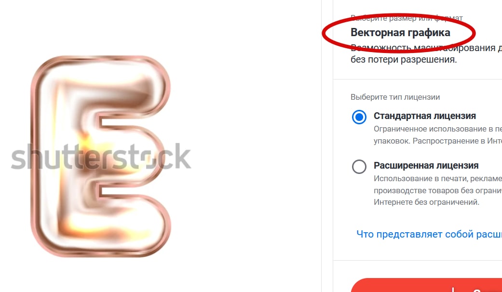Select the Векторная графика format heading
Screen dimensions: 502x292
[x=400, y=32]
